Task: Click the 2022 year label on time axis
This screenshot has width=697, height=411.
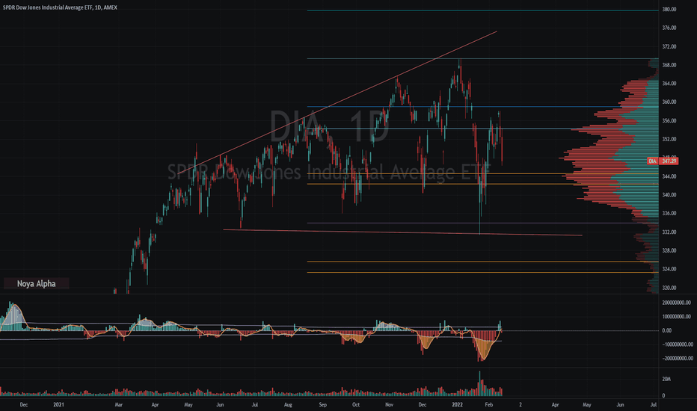Action: click(458, 405)
